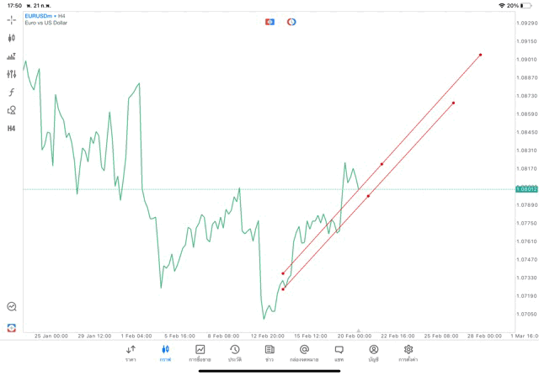Switch to the การซื้อขาย trade tab
The height and width of the screenshot is (376, 539).
click(200, 353)
